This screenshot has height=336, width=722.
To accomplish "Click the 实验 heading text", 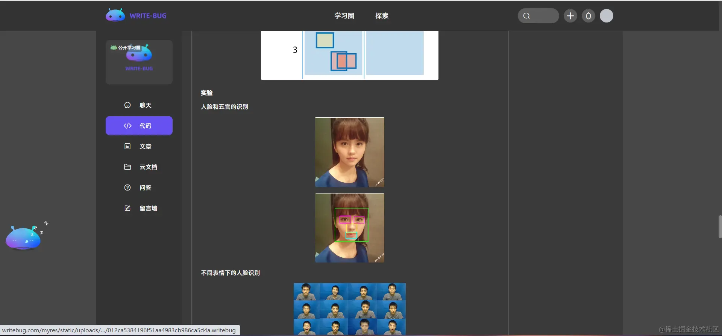I will tap(207, 93).
